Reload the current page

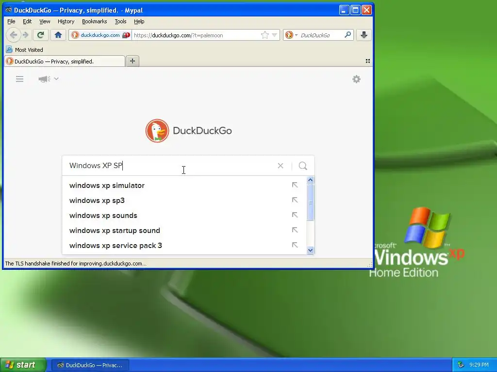(x=41, y=35)
